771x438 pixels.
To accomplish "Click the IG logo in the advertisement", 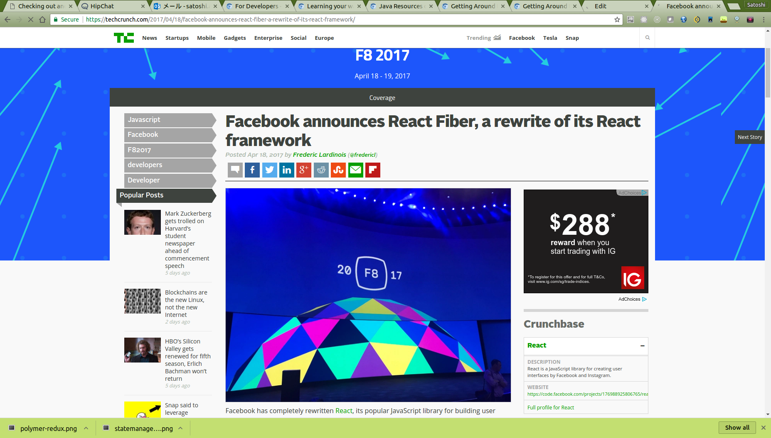I will [632, 278].
